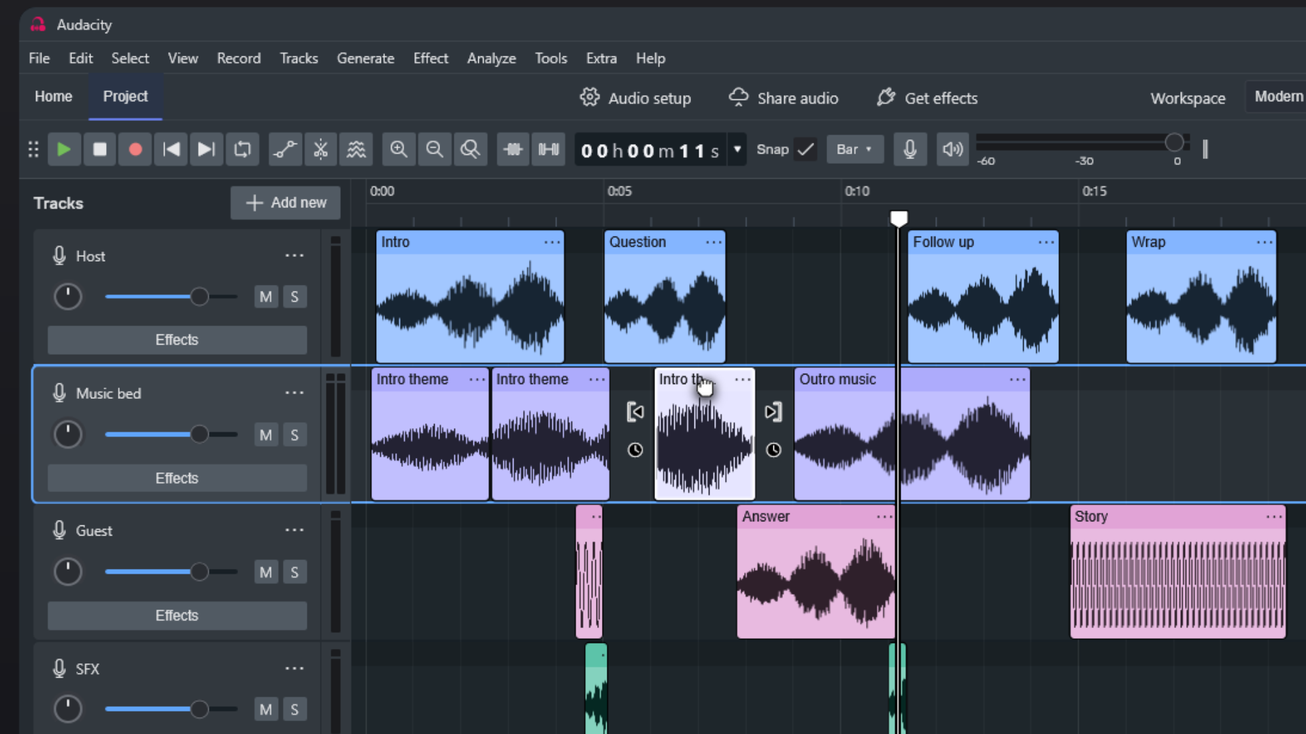
Task: Zoom out of the timeline
Action: [x=435, y=150]
